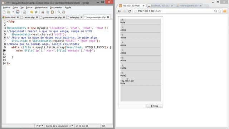Switch to the calcula.php tab
Image resolution: width=229 pixels, height=129 pixels.
[x=29, y=17]
